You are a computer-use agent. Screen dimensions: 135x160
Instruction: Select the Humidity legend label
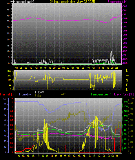[x=25, y=94]
